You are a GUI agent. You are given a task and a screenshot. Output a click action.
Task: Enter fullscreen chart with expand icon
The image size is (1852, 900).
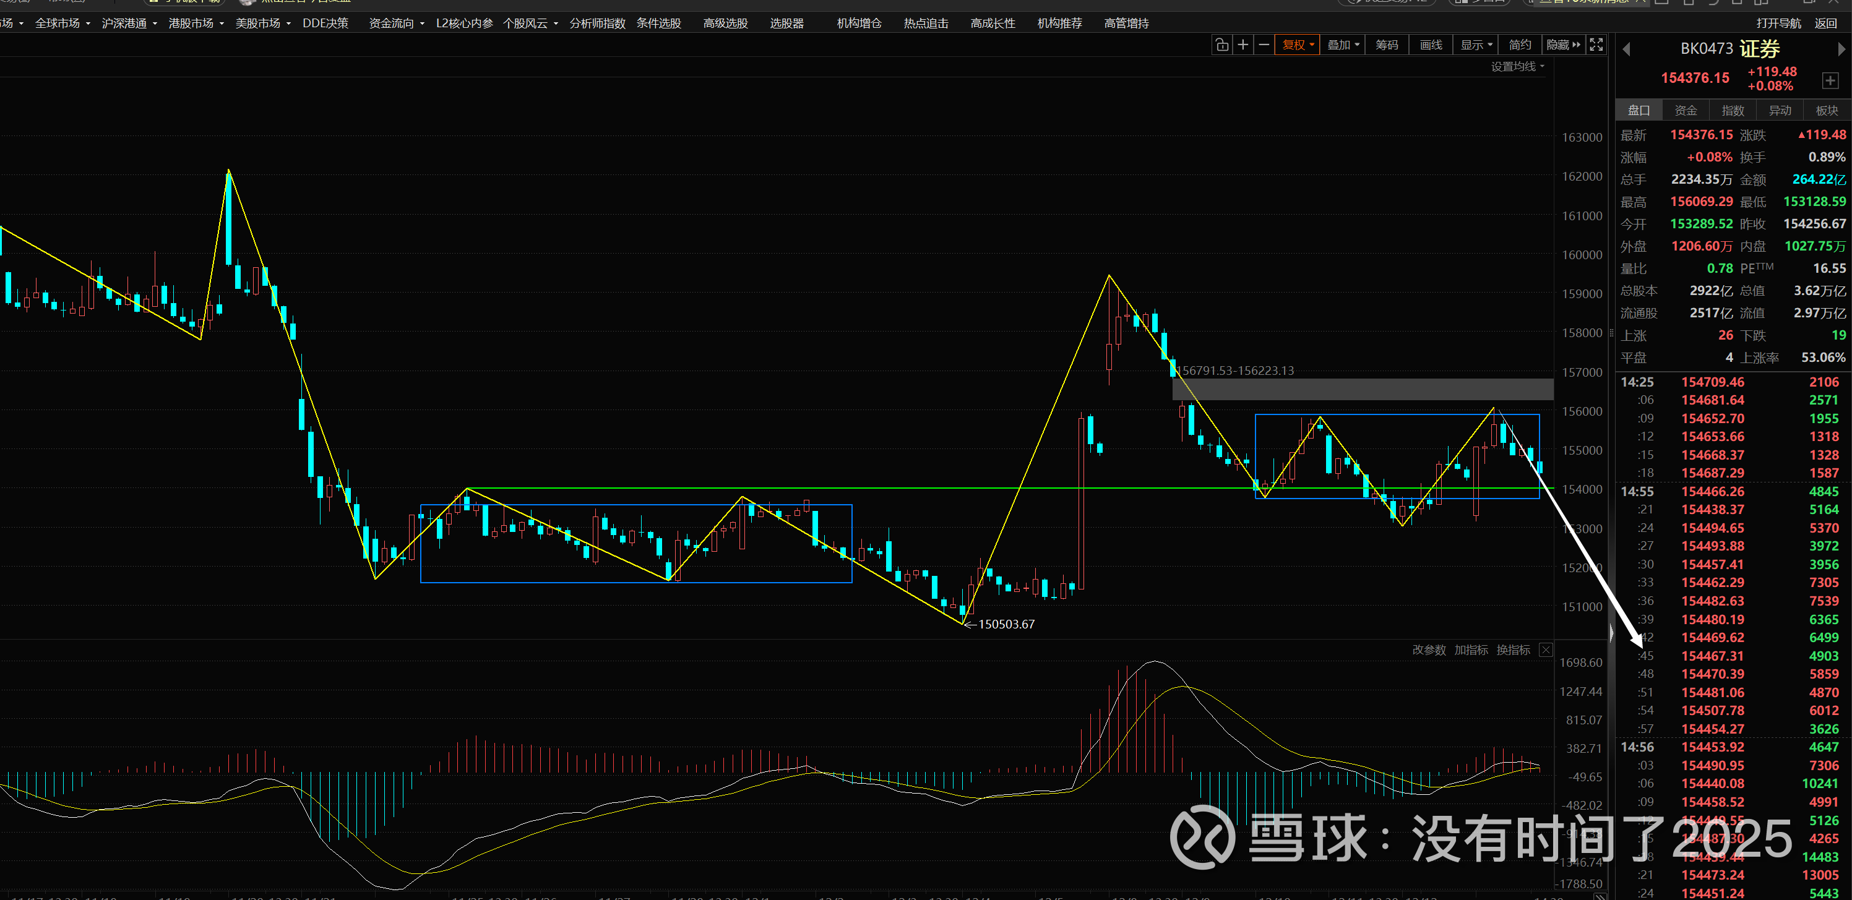(1596, 45)
